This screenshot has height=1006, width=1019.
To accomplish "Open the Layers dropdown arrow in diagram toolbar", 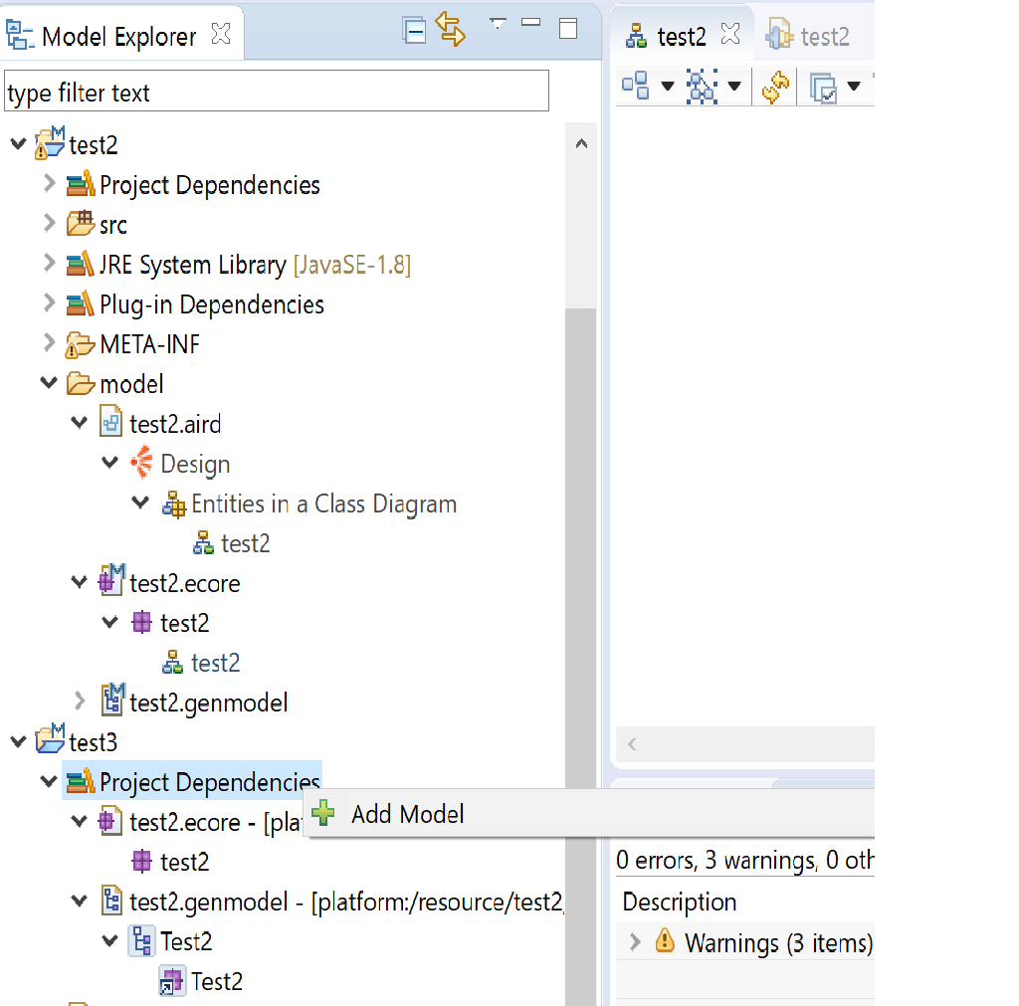I will click(854, 86).
